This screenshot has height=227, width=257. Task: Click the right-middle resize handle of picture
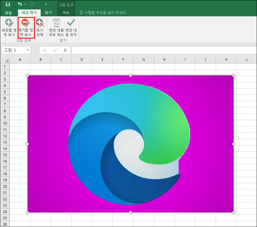234,144
